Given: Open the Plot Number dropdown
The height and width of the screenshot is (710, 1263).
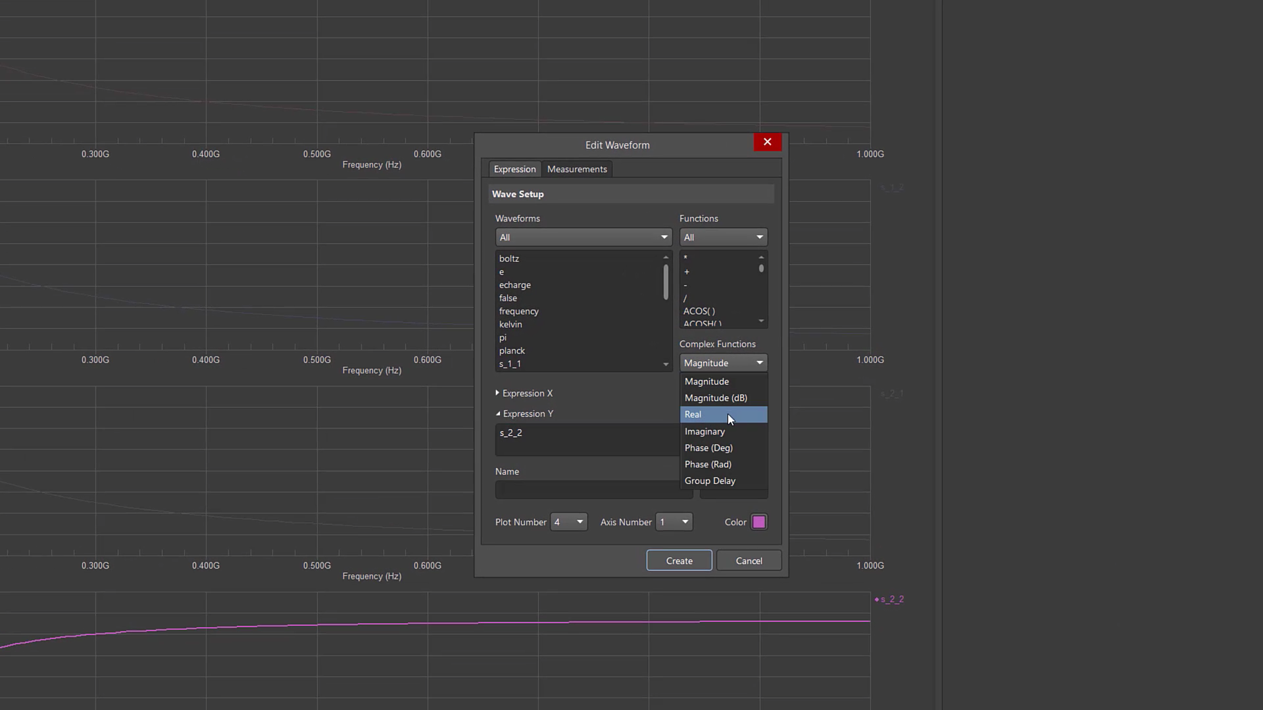Looking at the screenshot, I should pos(569,522).
